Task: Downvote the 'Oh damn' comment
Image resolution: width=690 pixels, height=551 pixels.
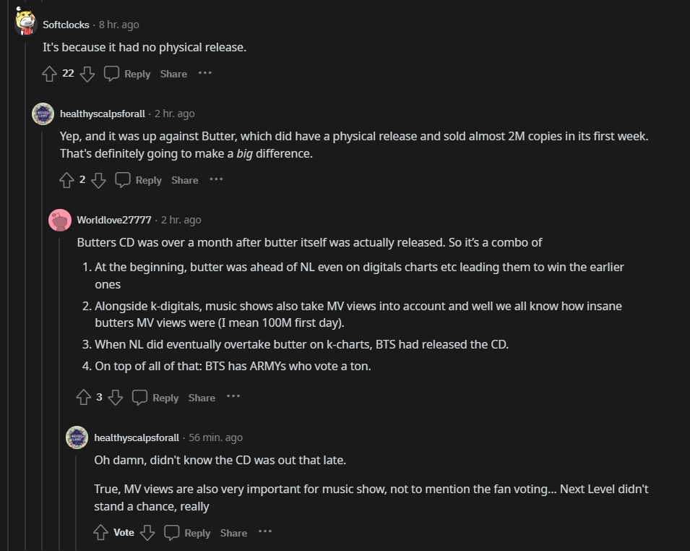Action: 147,533
